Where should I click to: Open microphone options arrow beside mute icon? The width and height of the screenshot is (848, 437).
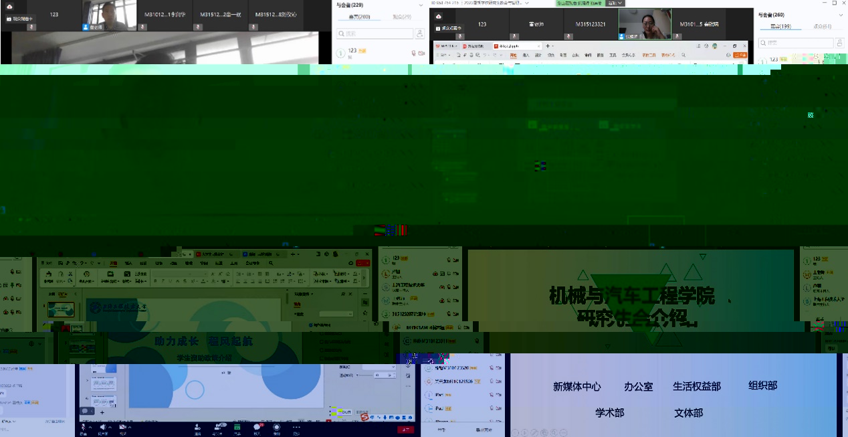coord(90,427)
